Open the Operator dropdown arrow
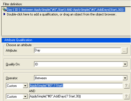The image size is (131, 101). (125, 78)
